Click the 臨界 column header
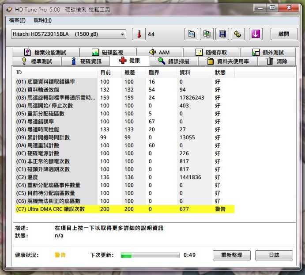This screenshot has height=275, width=305. [161, 73]
